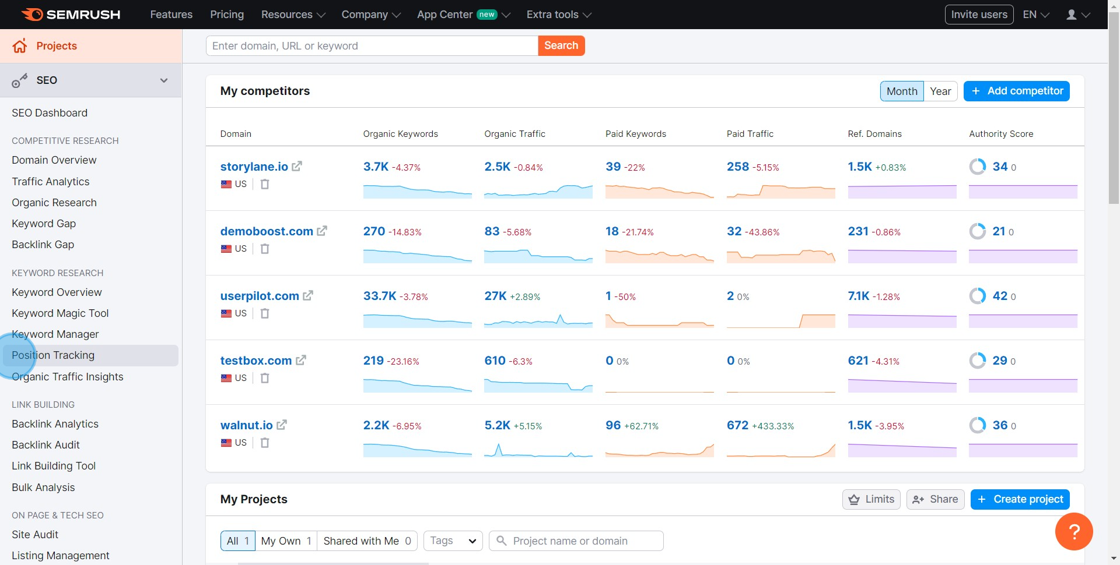Open external link icon for storylane.io
The height and width of the screenshot is (565, 1120).
297,166
